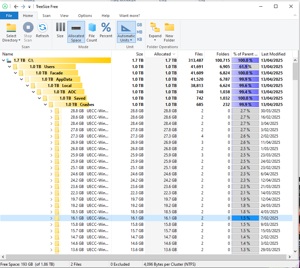Switch to File Count mode

point(92,32)
